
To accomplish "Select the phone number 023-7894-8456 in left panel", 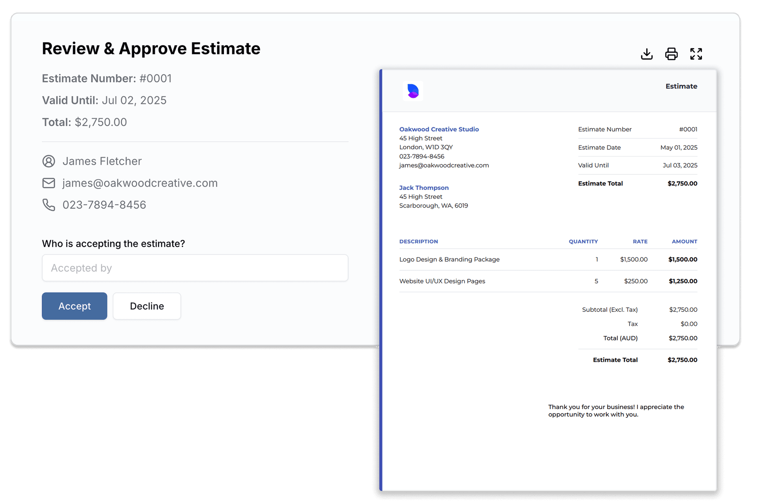I will 104,205.
